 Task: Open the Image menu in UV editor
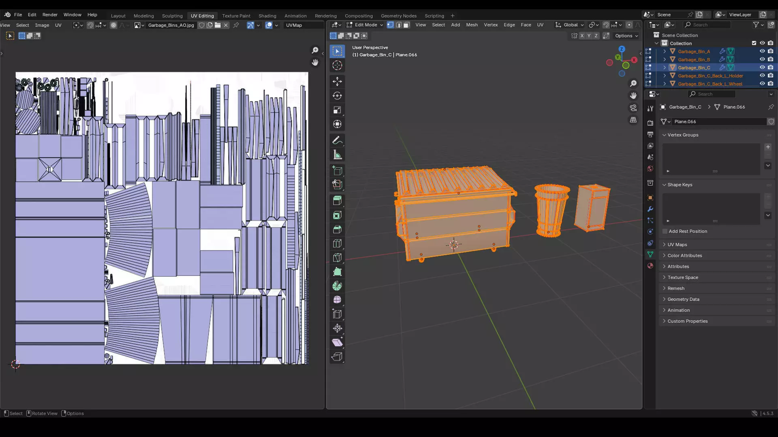(x=42, y=25)
